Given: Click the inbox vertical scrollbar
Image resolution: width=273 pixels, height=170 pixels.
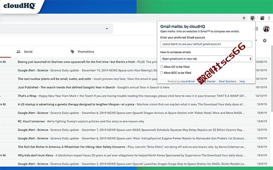Looking at the screenshot, I should [272, 78].
